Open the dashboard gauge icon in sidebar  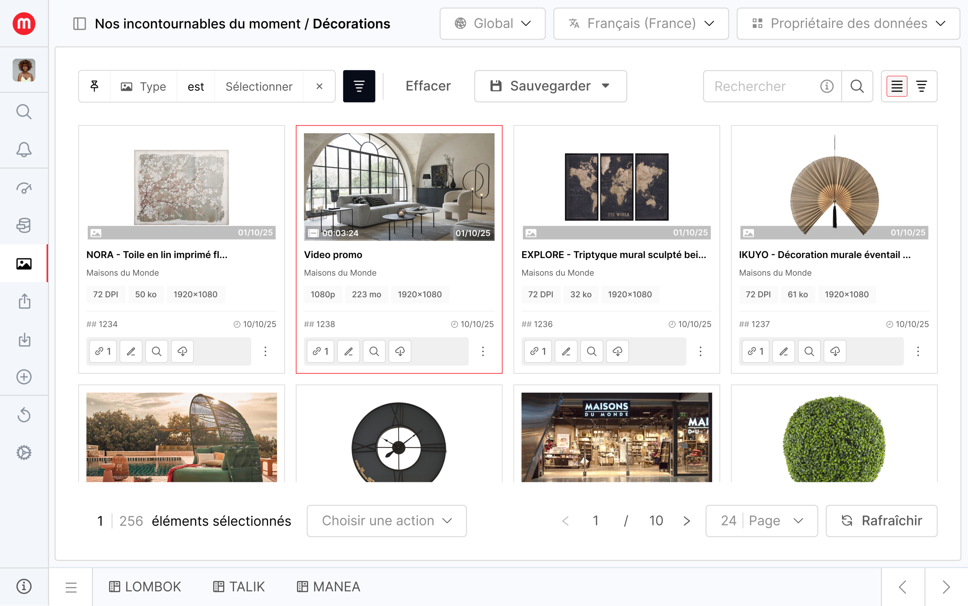tap(24, 188)
